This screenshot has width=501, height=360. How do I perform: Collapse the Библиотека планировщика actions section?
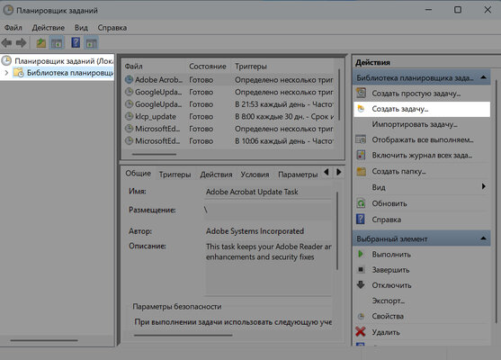[x=483, y=77]
